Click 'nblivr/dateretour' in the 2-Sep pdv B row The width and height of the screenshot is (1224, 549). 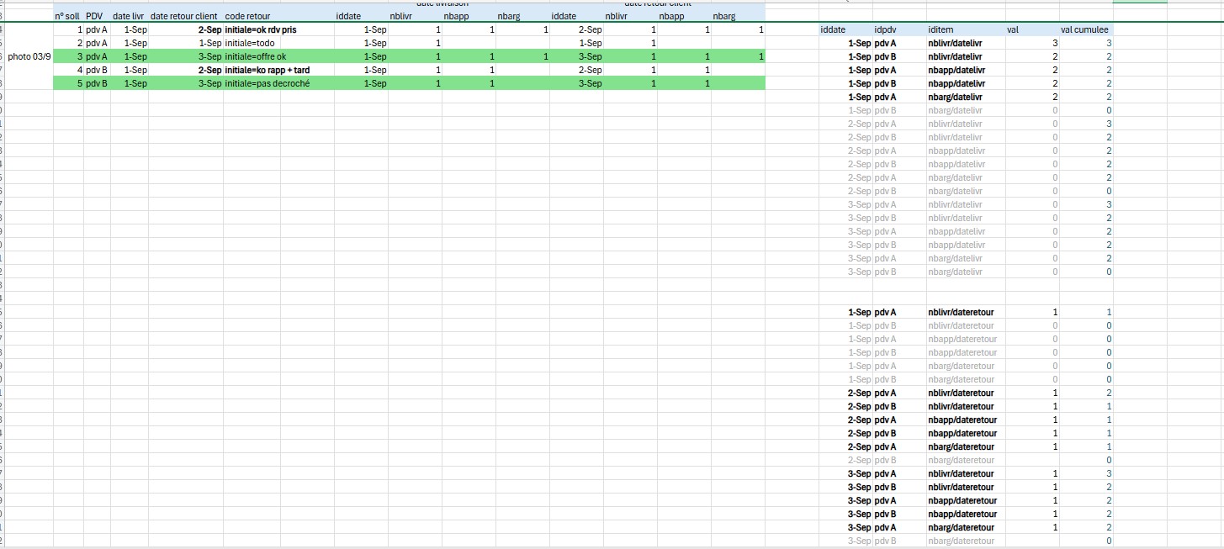961,406
